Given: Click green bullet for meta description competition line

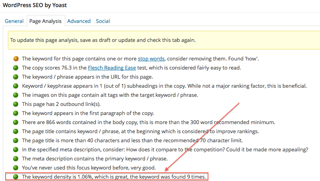Looking at the screenshot, I should [16, 149].
